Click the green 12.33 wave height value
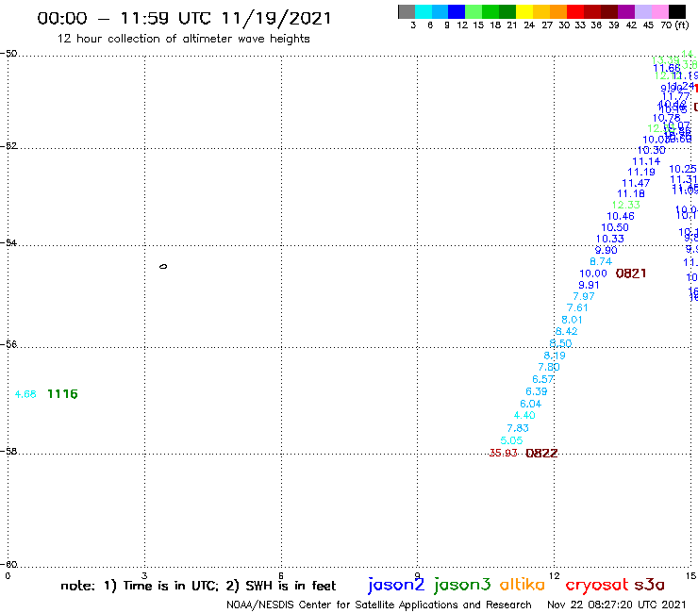698x613 pixels. point(626,205)
